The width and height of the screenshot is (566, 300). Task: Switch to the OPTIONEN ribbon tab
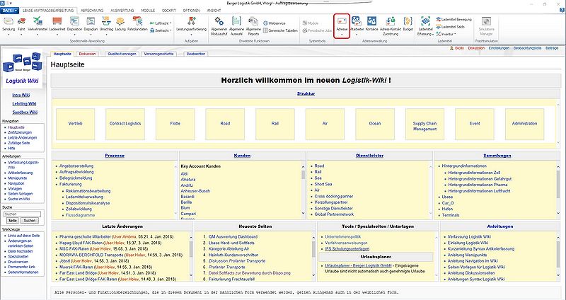(191, 11)
